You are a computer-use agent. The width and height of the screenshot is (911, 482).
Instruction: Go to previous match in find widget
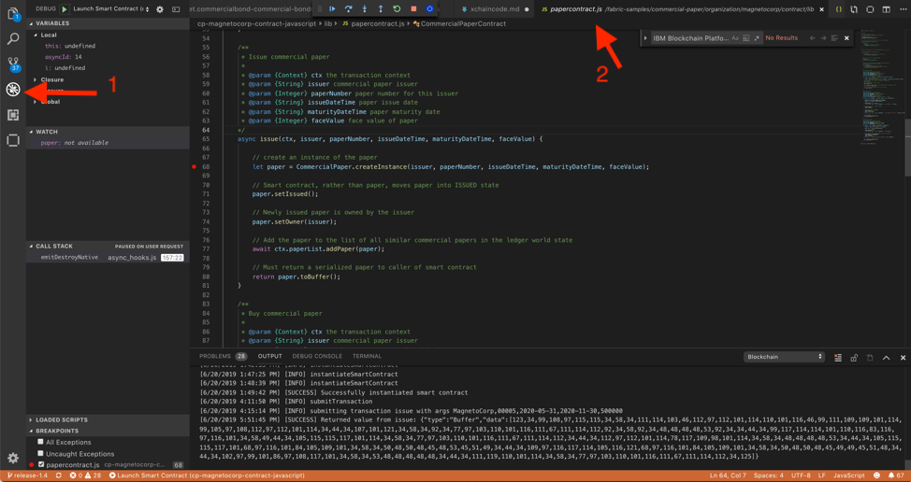(x=812, y=37)
